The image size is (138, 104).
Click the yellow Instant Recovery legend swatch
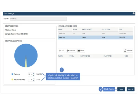[12, 79]
